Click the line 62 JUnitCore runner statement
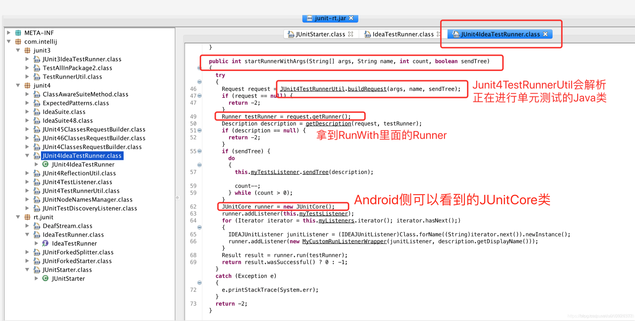Screen dimensions: 635x321 click(x=278, y=207)
